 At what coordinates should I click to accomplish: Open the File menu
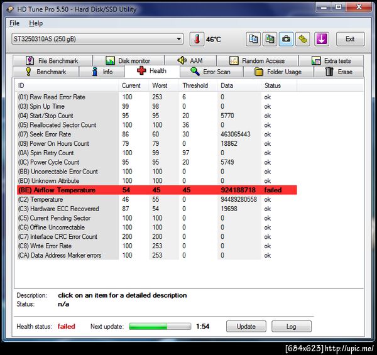point(14,23)
